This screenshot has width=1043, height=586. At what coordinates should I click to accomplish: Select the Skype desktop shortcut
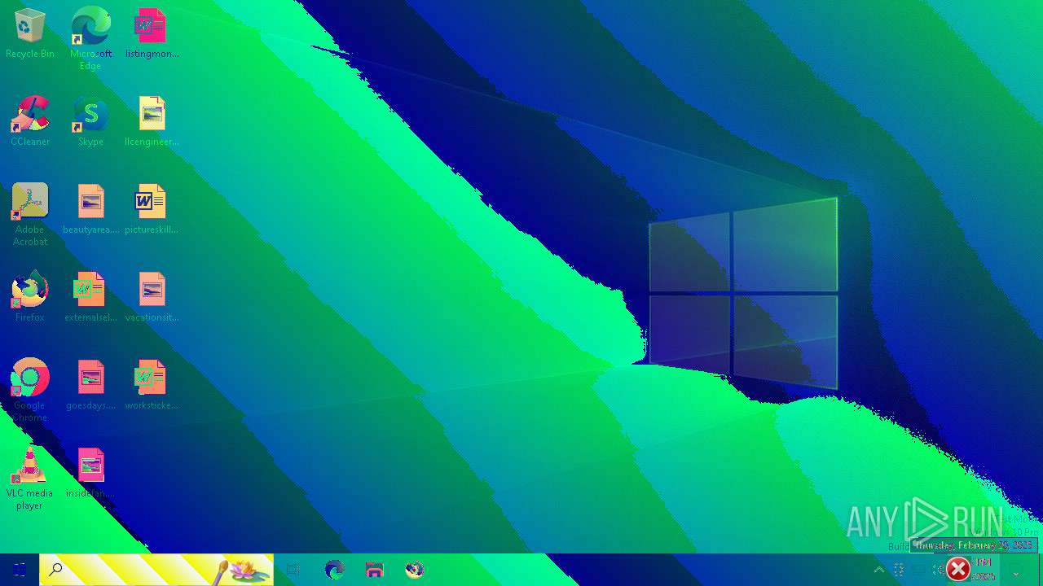click(x=90, y=120)
